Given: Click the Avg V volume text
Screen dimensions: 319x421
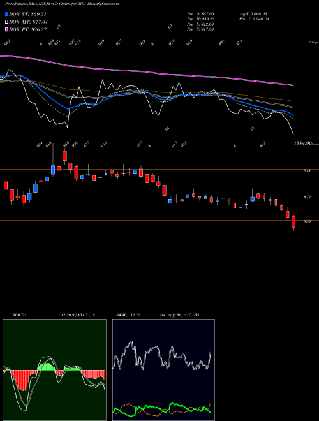Looking at the screenshot, I should click(x=253, y=13).
